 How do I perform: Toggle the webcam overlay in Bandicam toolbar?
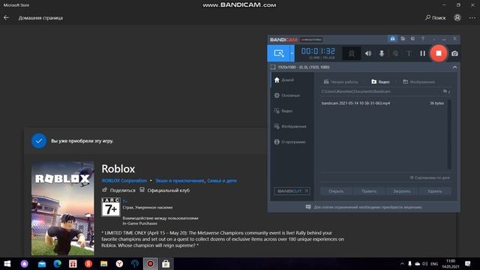(351, 53)
